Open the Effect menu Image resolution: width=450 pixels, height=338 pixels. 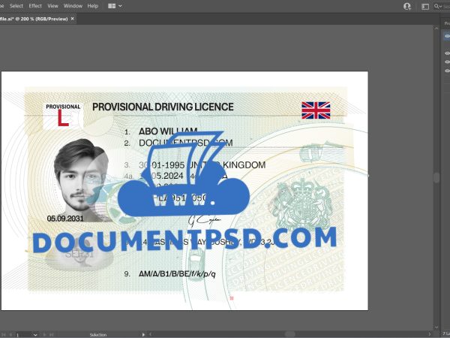click(35, 6)
